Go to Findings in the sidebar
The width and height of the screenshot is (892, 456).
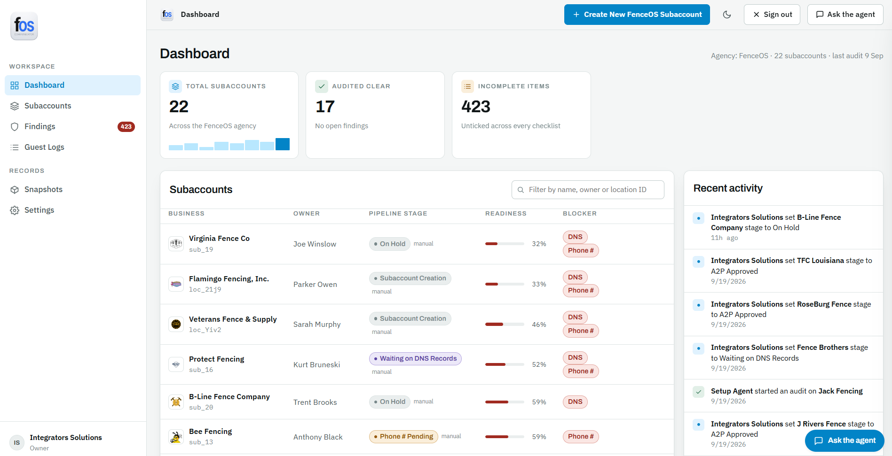(x=72, y=126)
